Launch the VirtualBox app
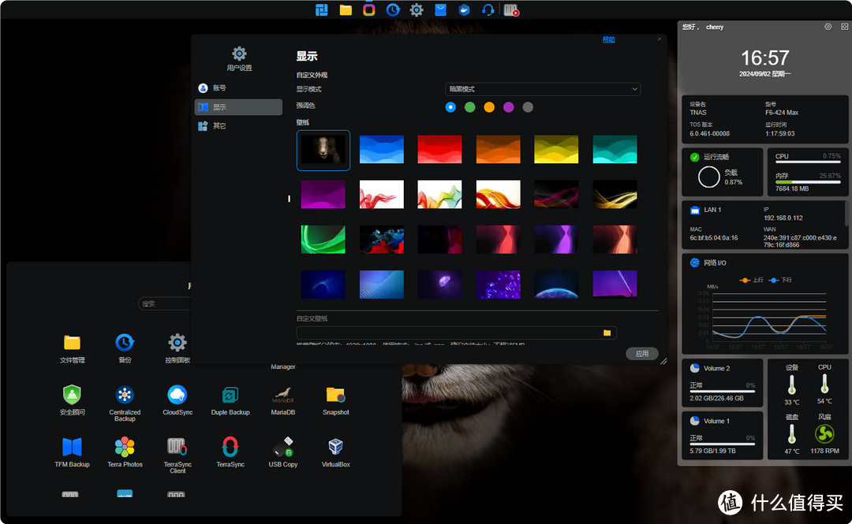The width and height of the screenshot is (852, 524). 335,448
